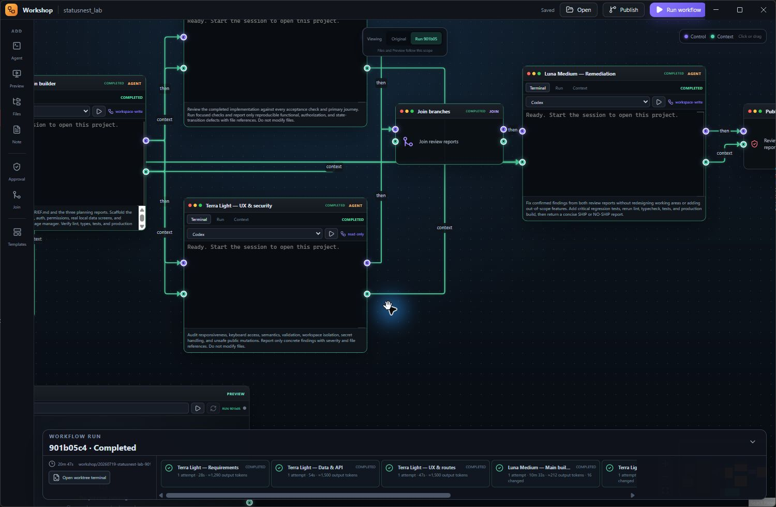Add a Preview node from sidebar

coord(17,79)
